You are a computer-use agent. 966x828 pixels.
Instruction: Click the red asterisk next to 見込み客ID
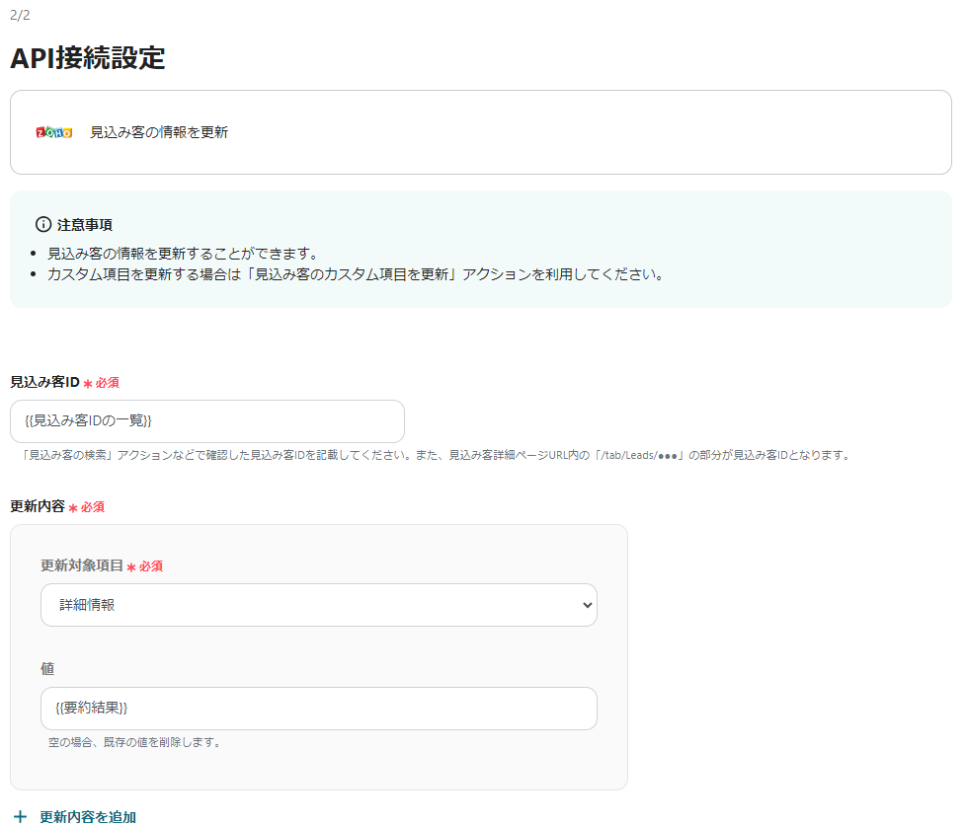pyautogui.click(x=87, y=383)
